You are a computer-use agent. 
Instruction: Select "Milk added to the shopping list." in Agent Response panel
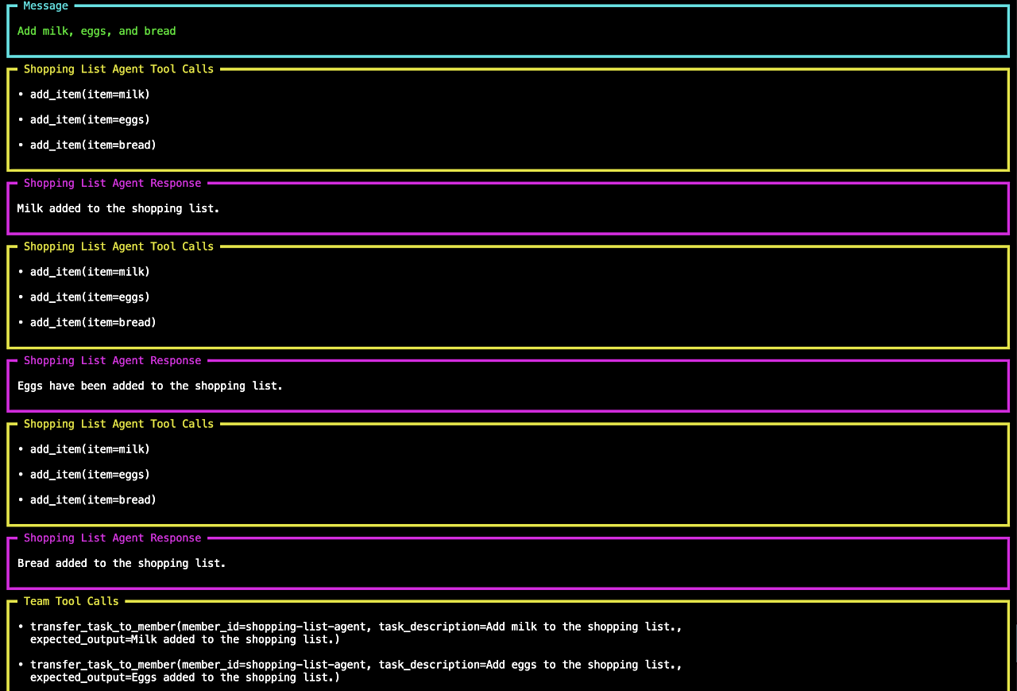pyautogui.click(x=118, y=208)
